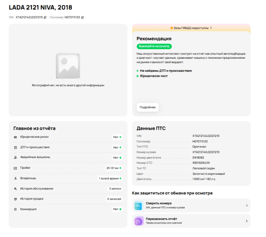Click the ДТП и происшествия icon
The width and height of the screenshot is (266, 237).
[x=16, y=148]
